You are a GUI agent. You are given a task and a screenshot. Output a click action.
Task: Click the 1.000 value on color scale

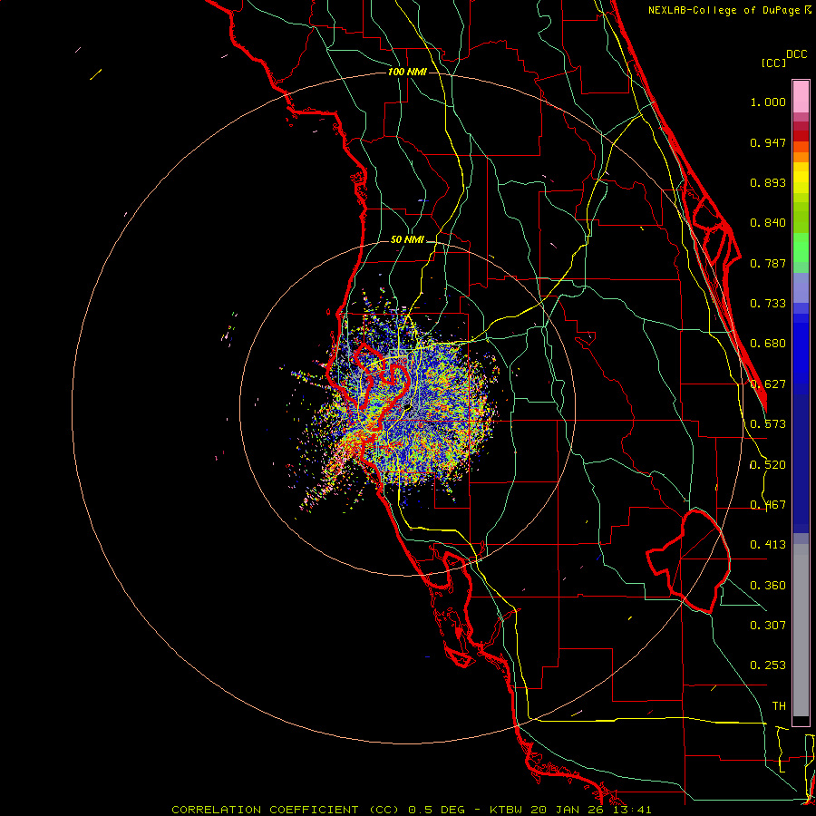coord(768,102)
